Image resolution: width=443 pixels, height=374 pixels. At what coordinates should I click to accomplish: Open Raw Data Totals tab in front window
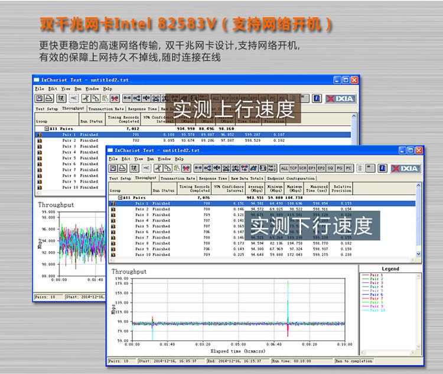coord(247,178)
